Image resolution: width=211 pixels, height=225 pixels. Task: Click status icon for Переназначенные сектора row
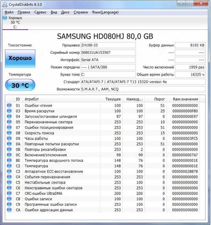pyautogui.click(x=9, y=122)
